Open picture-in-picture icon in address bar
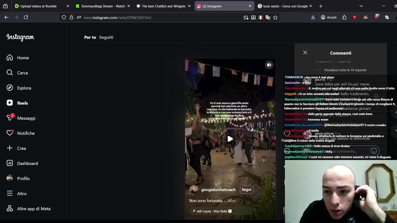The height and width of the screenshot is (223, 397). pos(246,18)
